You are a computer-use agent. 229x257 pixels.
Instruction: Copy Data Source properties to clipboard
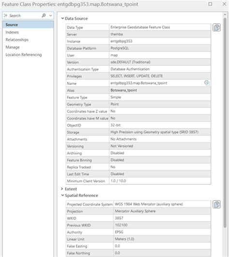216,28
